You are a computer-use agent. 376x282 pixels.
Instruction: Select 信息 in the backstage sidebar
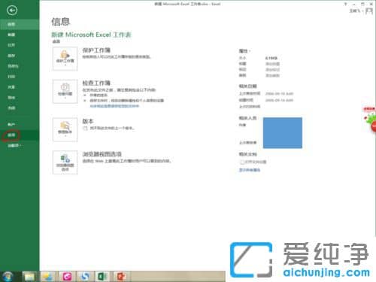coord(20,24)
